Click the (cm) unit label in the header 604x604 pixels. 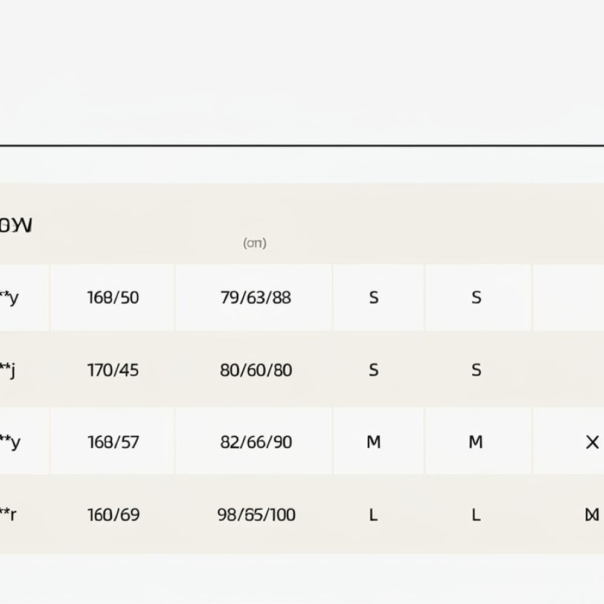pos(255,243)
